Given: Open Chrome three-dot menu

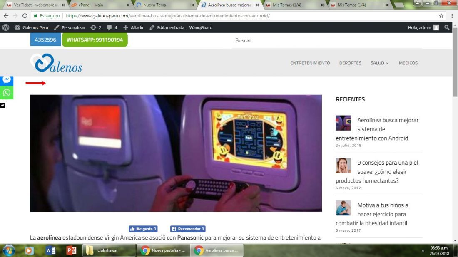Looking at the screenshot, I should (x=452, y=16).
